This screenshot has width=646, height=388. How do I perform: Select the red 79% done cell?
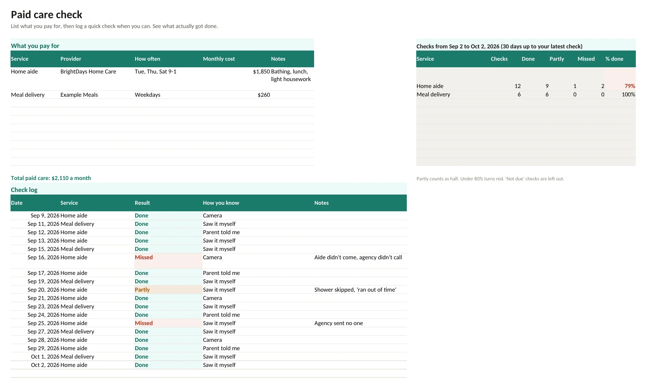pos(630,86)
